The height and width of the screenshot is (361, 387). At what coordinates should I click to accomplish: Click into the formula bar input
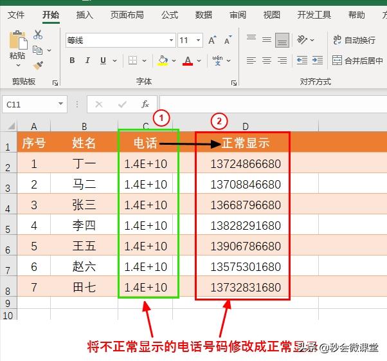pos(273,104)
